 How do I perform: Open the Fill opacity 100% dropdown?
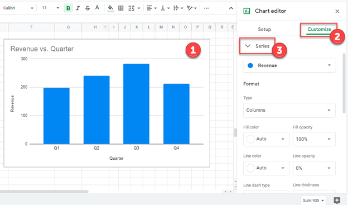click(314, 139)
